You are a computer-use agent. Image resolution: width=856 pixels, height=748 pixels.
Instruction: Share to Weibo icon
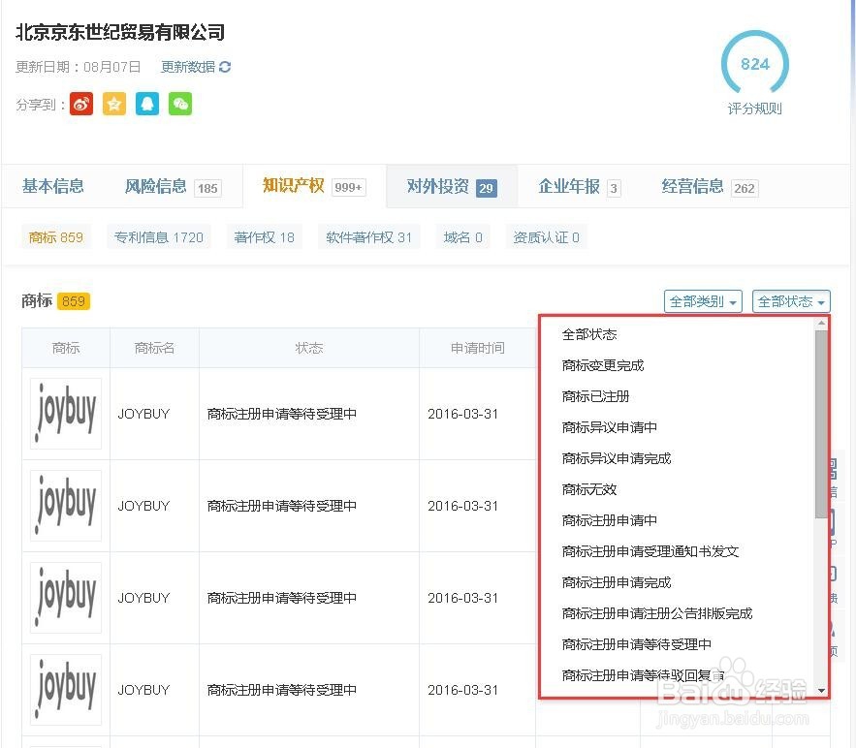[x=81, y=104]
